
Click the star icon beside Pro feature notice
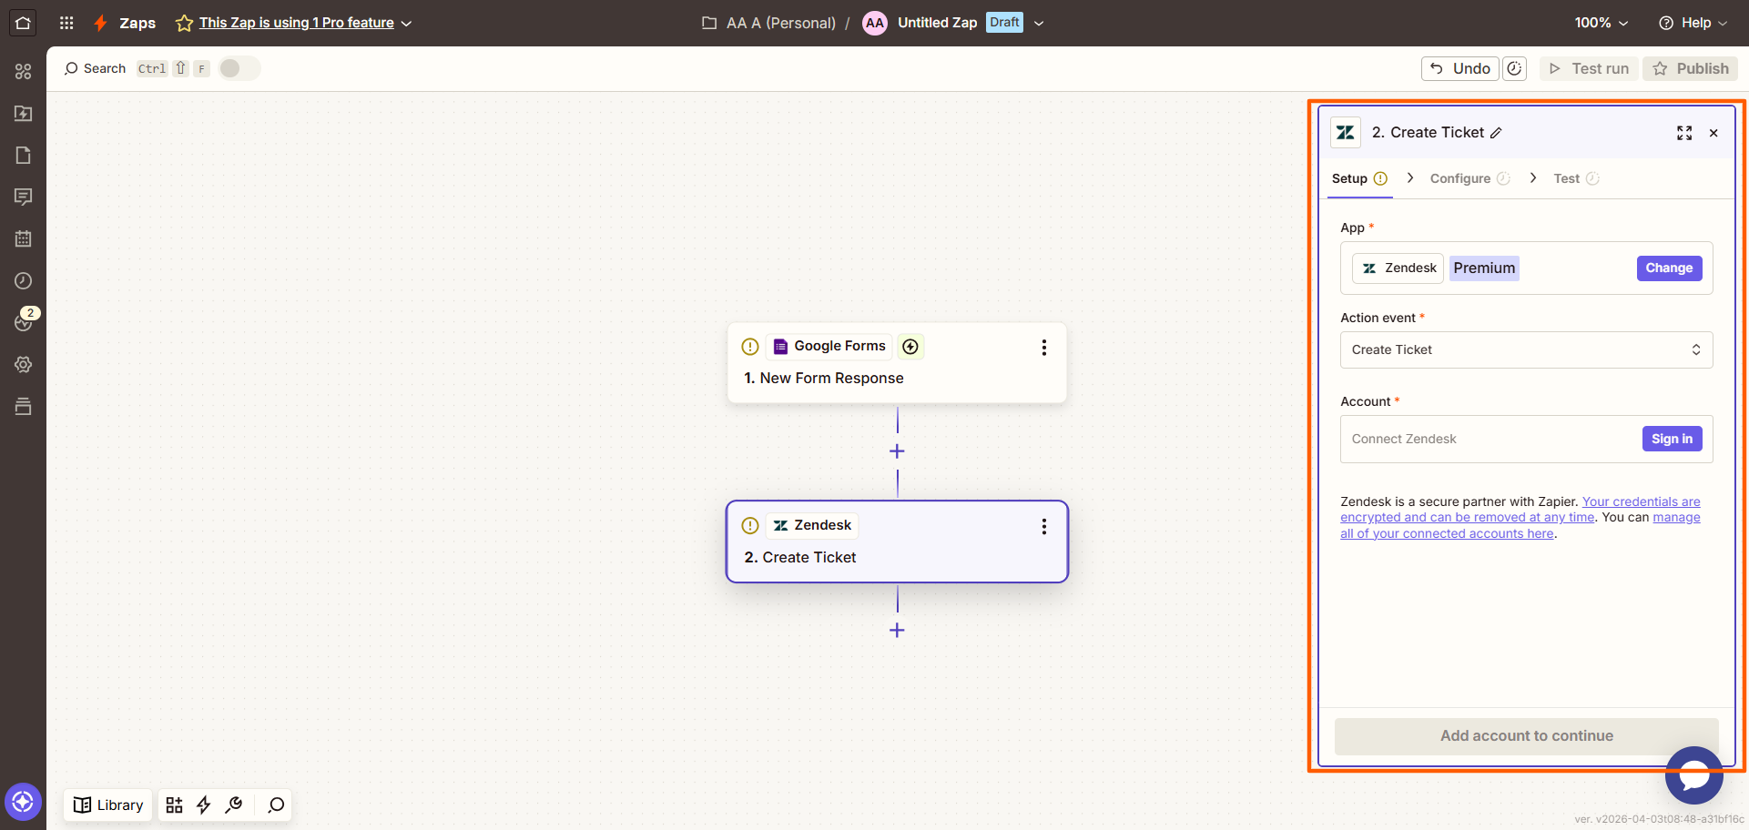(x=184, y=23)
